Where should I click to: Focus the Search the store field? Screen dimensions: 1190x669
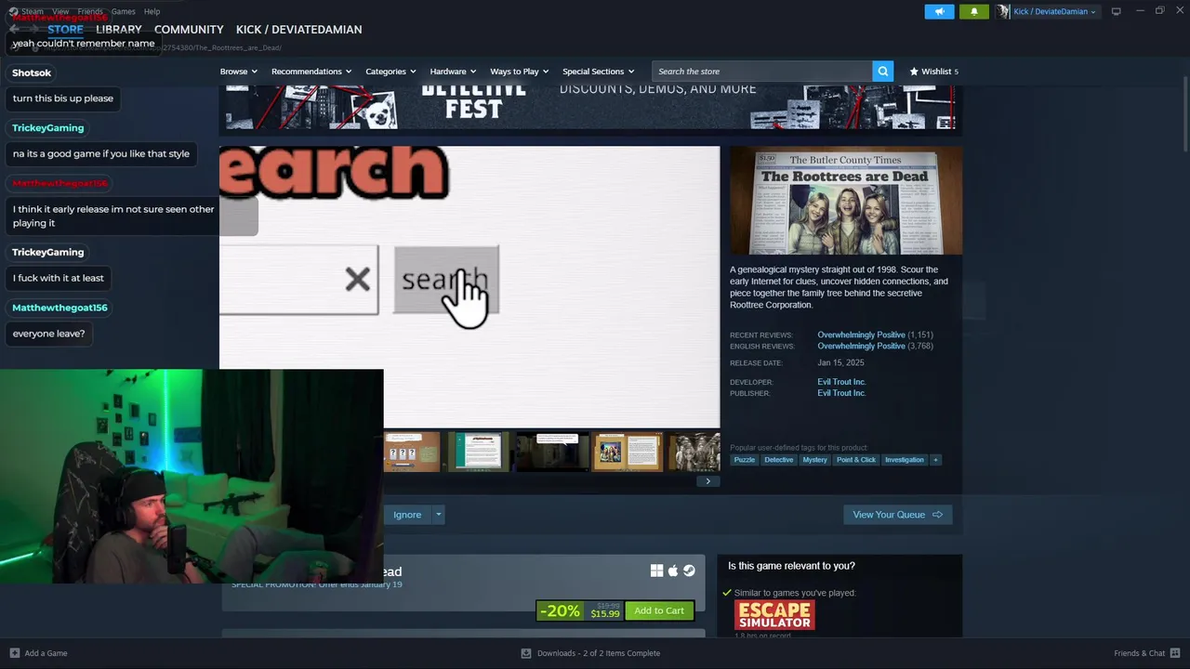(762, 72)
